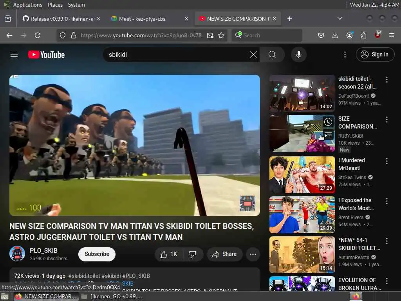Open options menu for SIZE COMPARISON video

point(387,119)
